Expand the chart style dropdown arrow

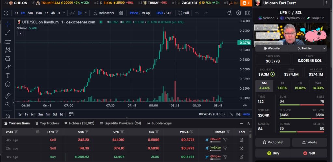(x=86, y=13)
